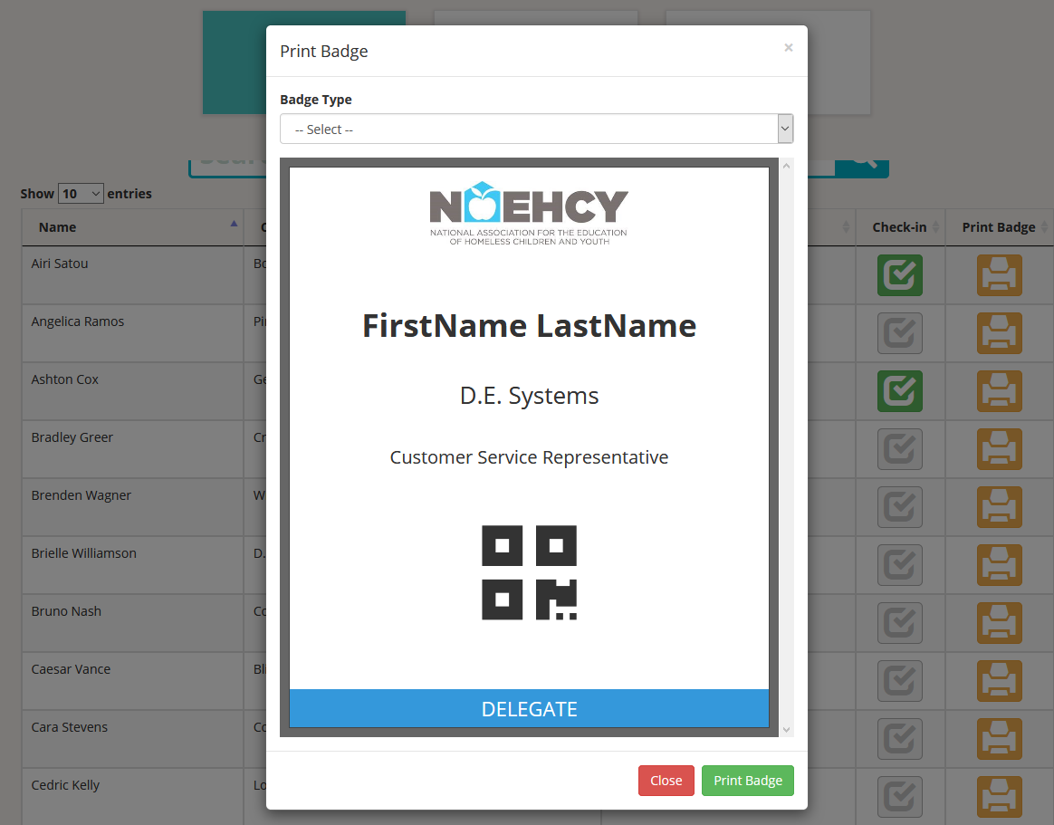This screenshot has height=825, width=1054.
Task: Toggle check-in for Bruno Nash
Action: [900, 623]
